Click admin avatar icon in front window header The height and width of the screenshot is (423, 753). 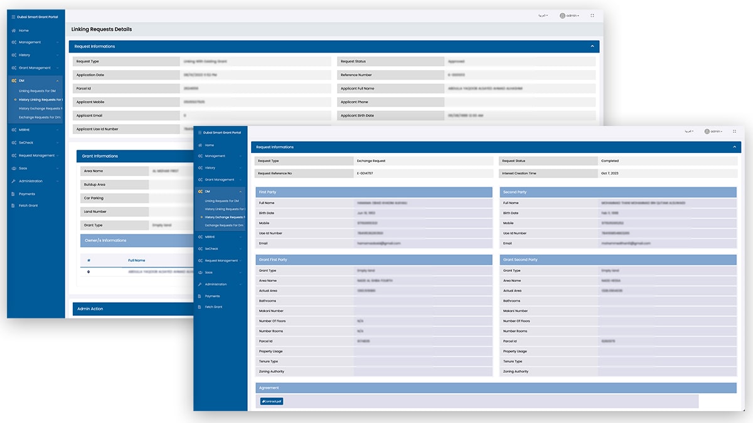pyautogui.click(x=707, y=132)
